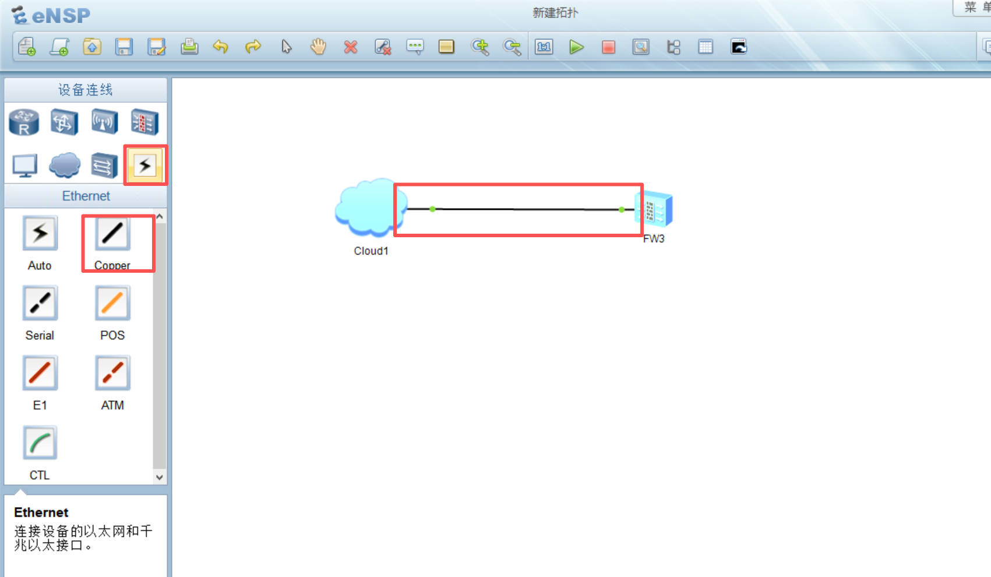Select the Cloud1 device on canvas
The height and width of the screenshot is (577, 991).
(x=367, y=209)
